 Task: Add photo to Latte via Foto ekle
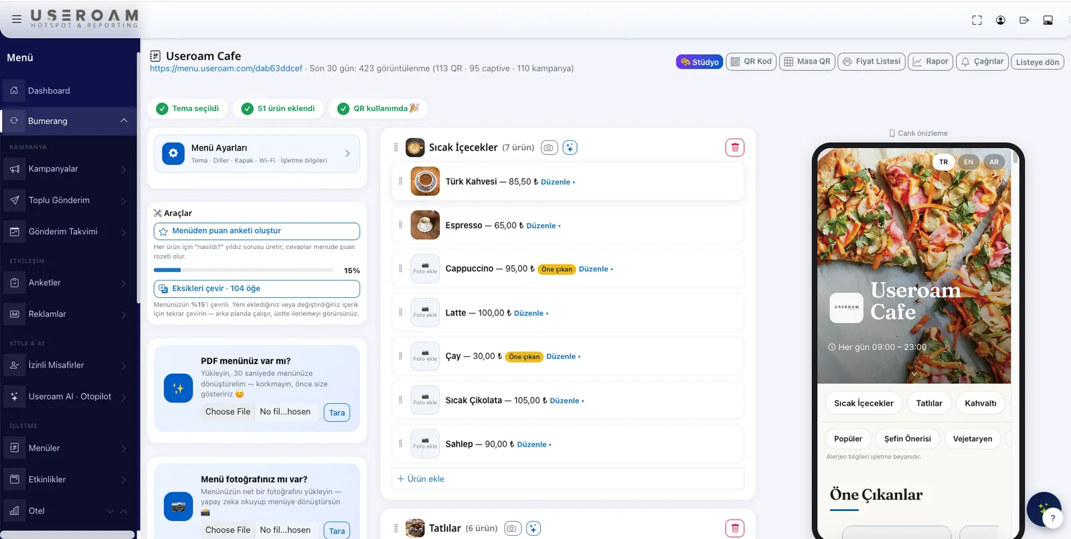(x=425, y=312)
